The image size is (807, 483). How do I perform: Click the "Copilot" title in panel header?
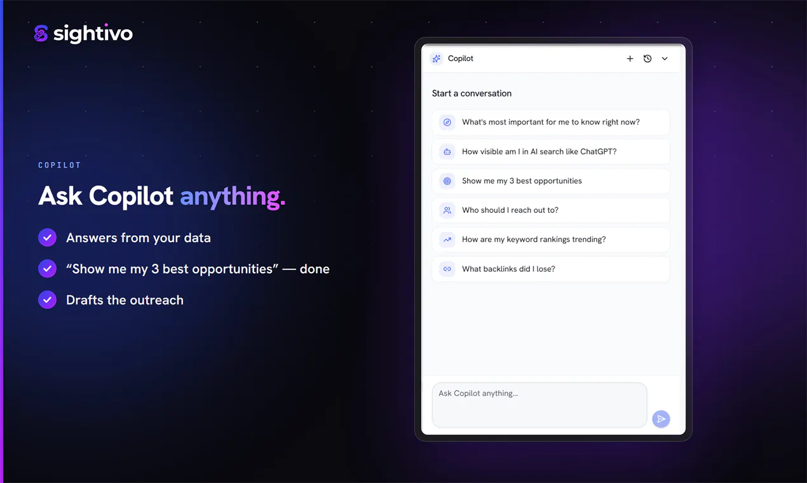click(461, 58)
